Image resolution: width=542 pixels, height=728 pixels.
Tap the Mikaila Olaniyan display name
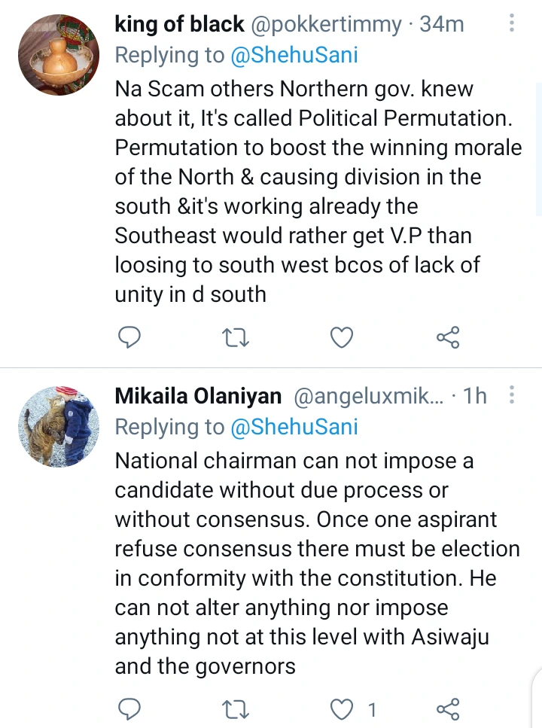[198, 396]
